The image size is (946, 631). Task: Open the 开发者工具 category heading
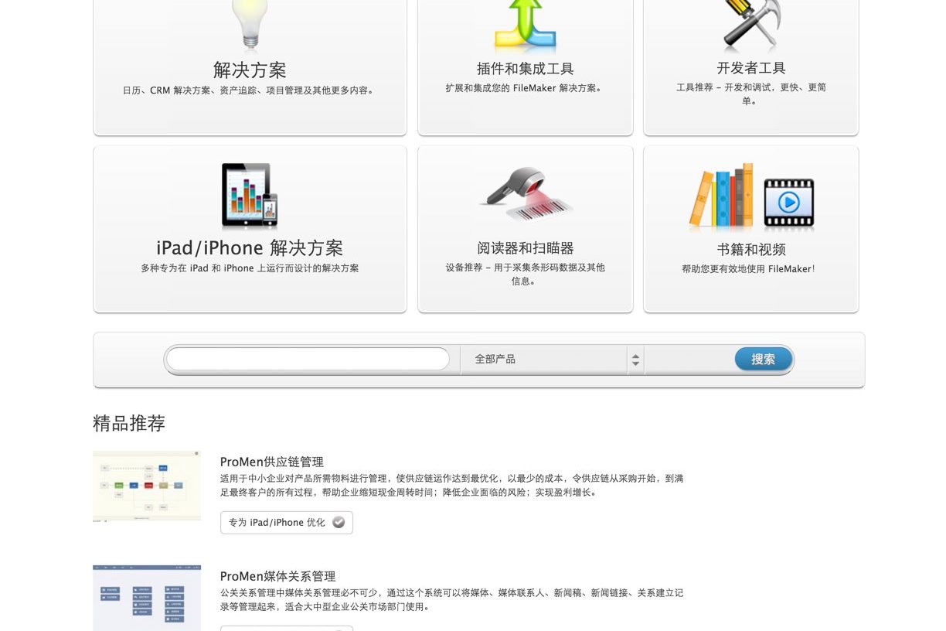[x=750, y=68]
